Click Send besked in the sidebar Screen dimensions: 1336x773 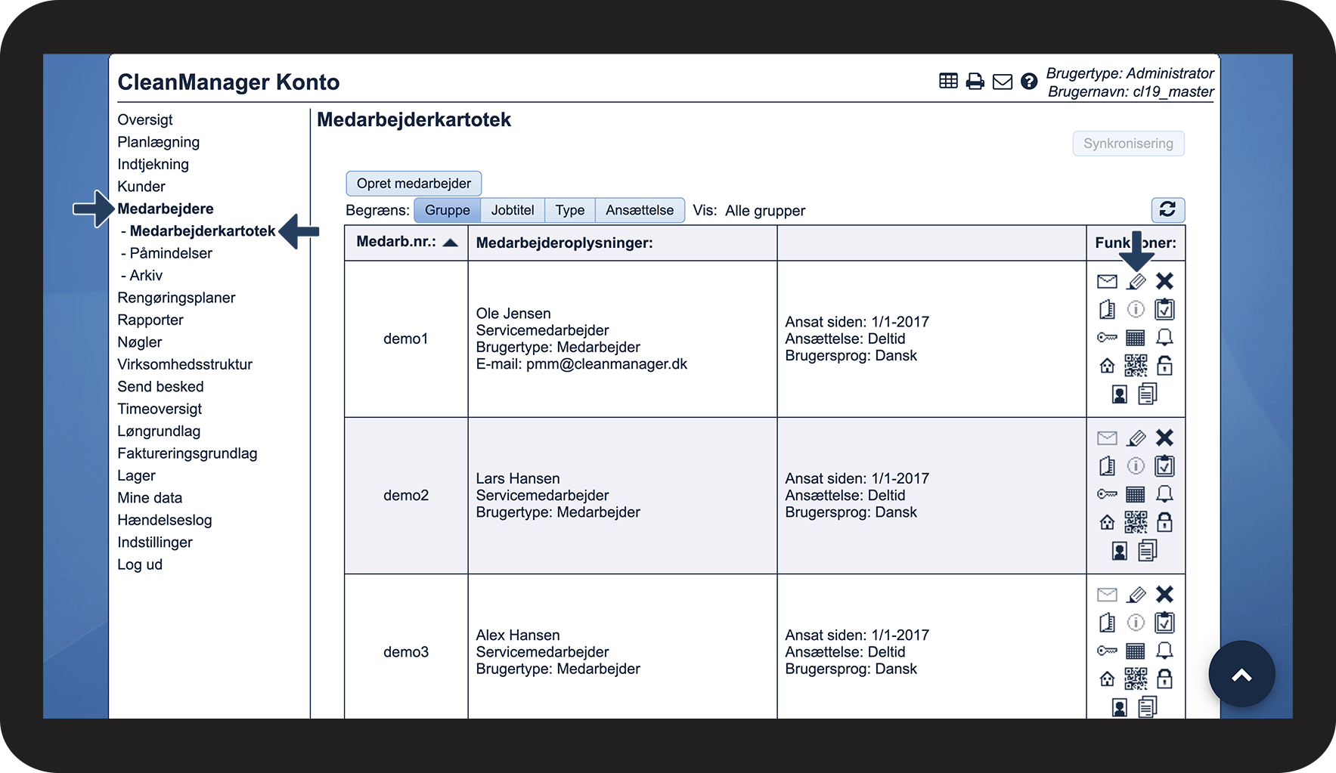click(x=160, y=387)
